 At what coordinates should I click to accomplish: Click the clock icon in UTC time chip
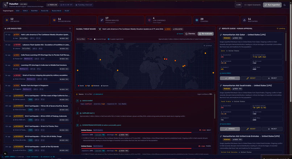61,5
